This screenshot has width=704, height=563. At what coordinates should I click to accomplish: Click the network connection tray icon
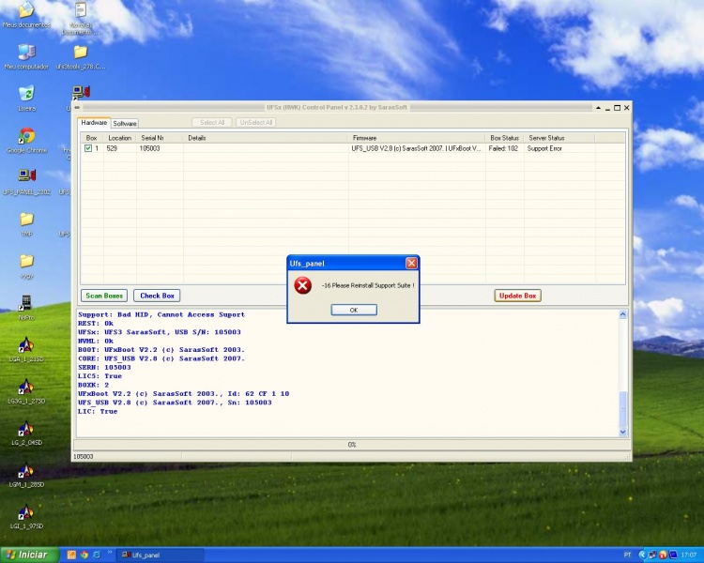tap(652, 555)
